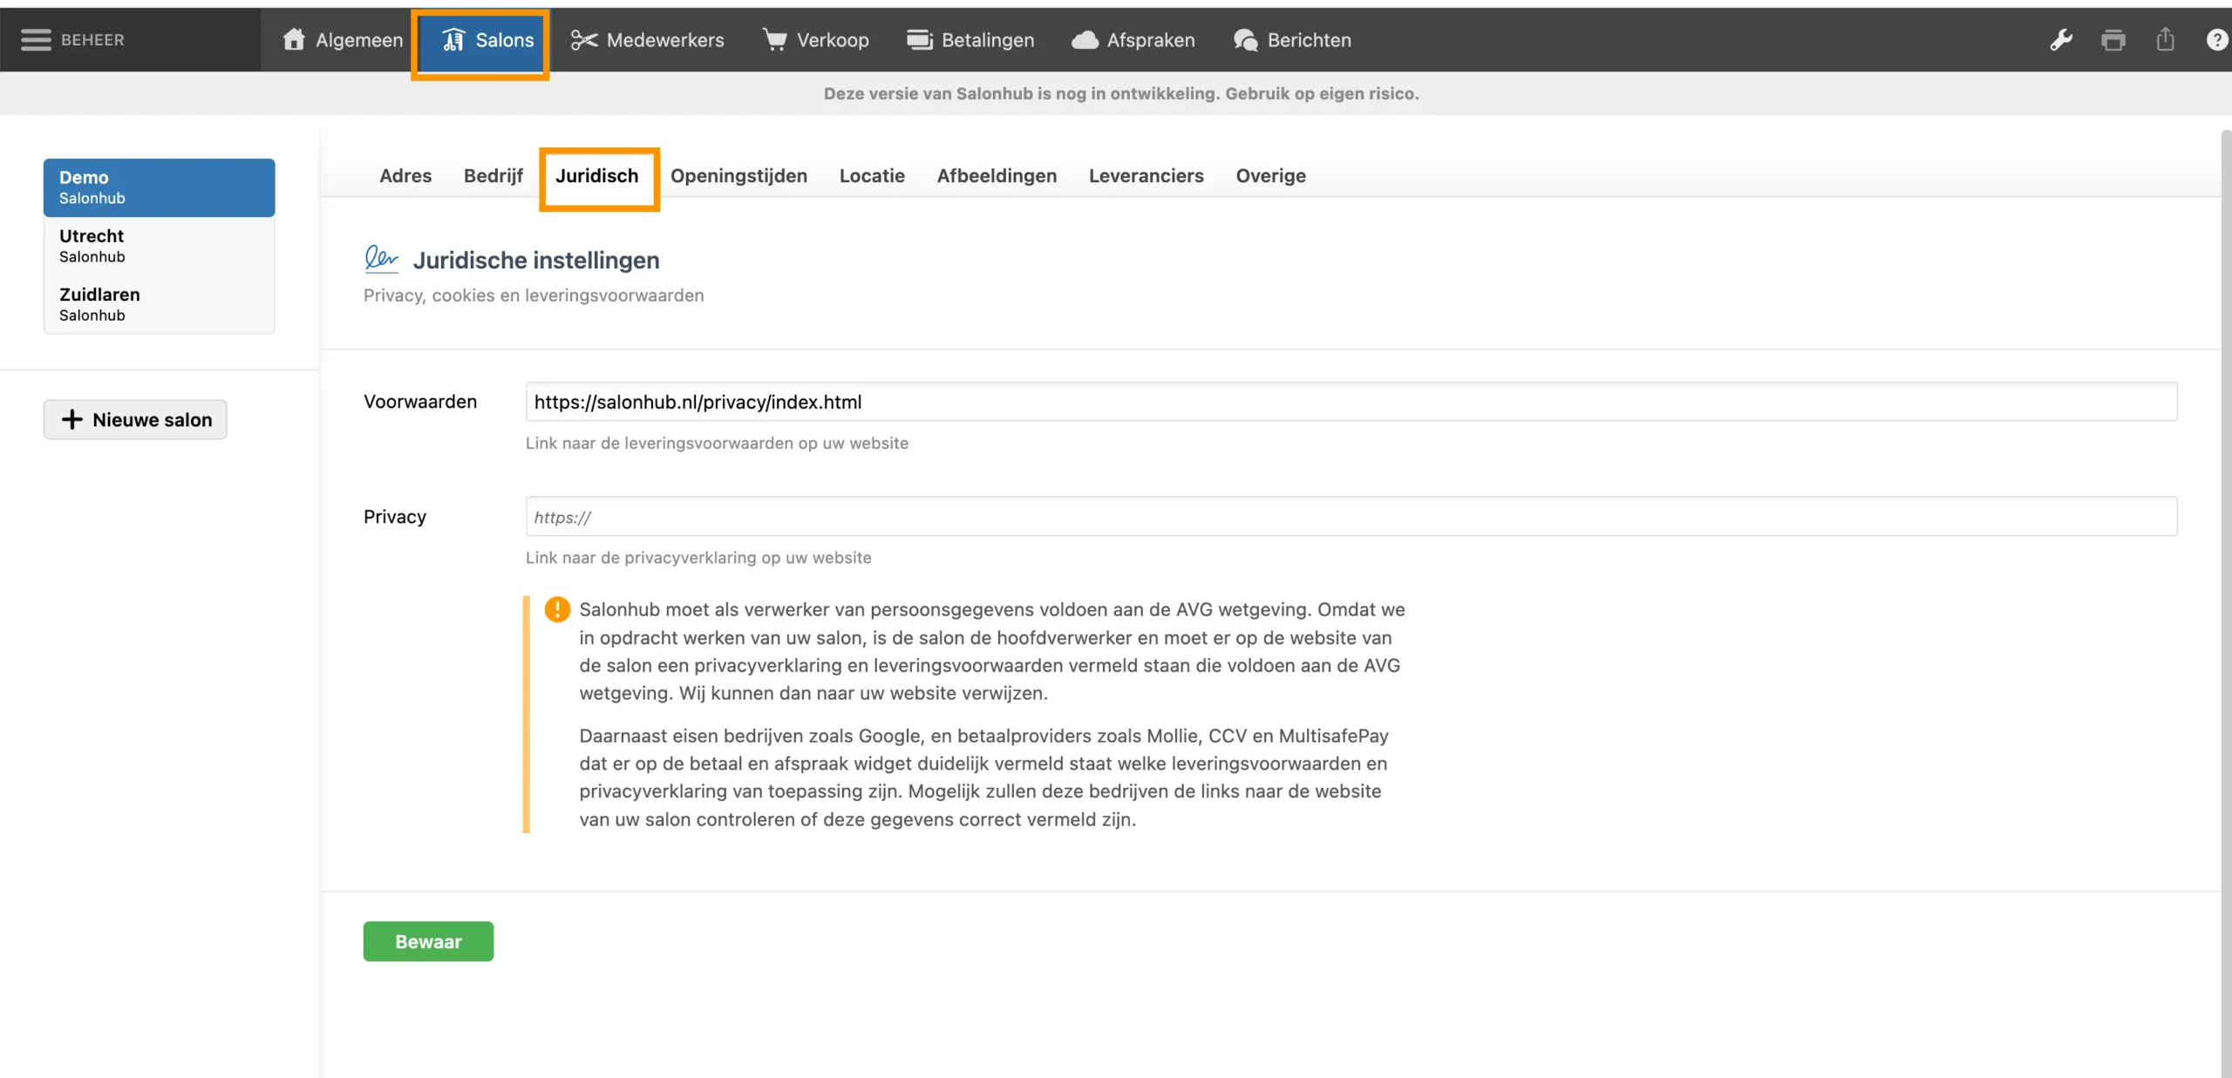Switch to the Leveranciers tab

pos(1146,176)
